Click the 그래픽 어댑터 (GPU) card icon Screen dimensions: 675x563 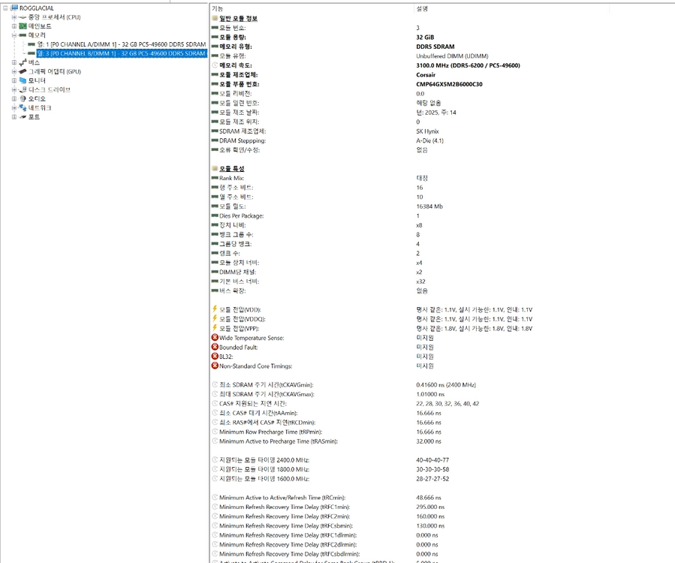pyautogui.click(x=23, y=71)
